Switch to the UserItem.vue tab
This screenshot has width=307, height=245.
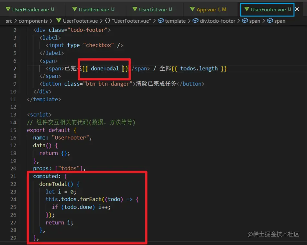click(93, 9)
